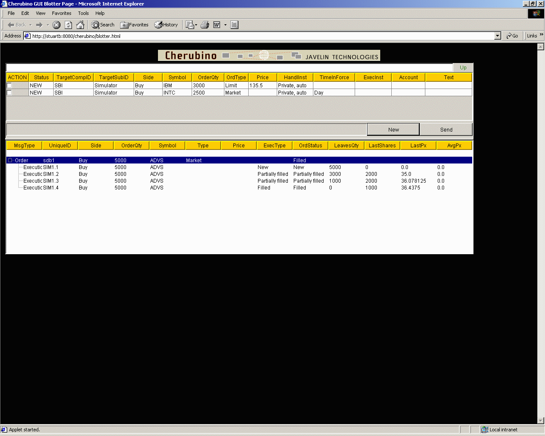Show the History pane
The width and height of the screenshot is (545, 436).
[x=166, y=25]
